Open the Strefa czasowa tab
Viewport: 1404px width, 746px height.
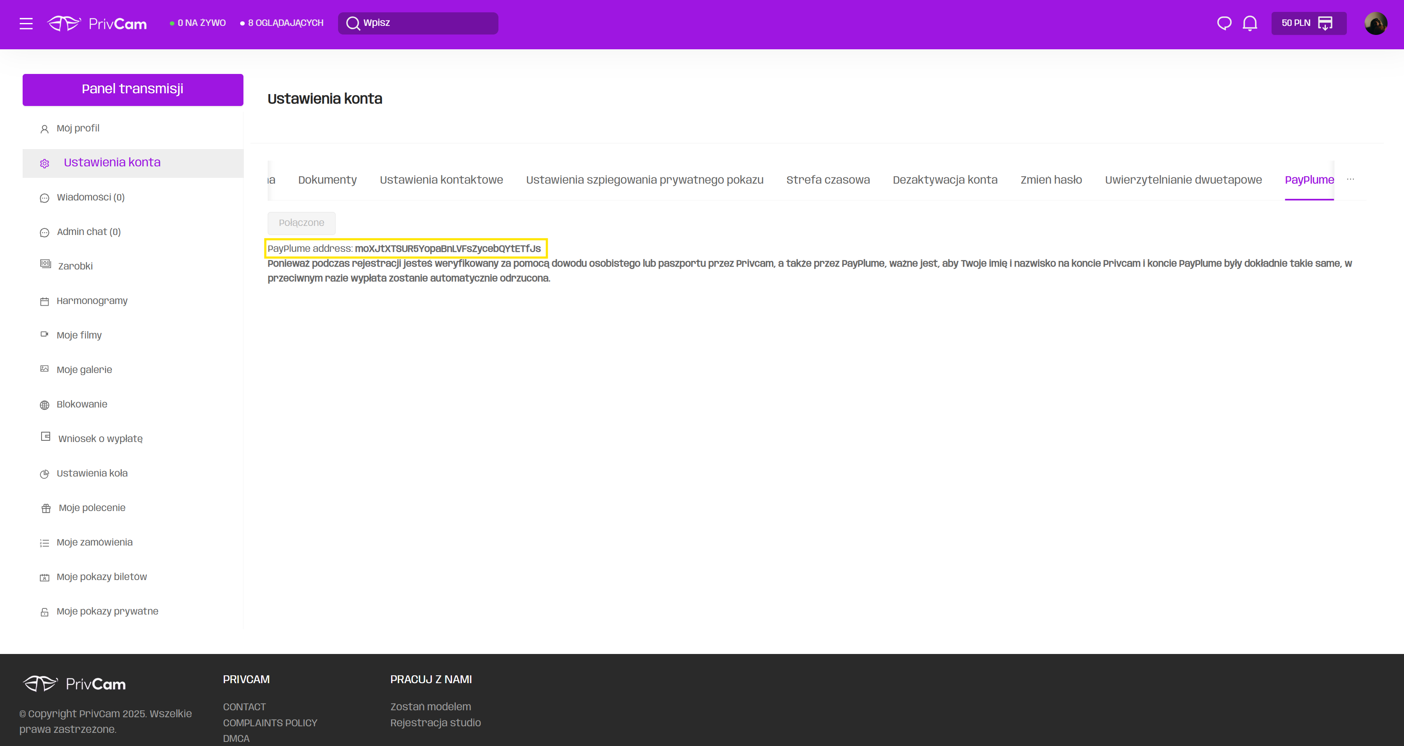click(x=827, y=180)
